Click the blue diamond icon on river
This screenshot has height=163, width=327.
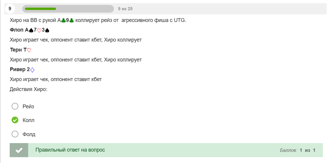(32, 70)
